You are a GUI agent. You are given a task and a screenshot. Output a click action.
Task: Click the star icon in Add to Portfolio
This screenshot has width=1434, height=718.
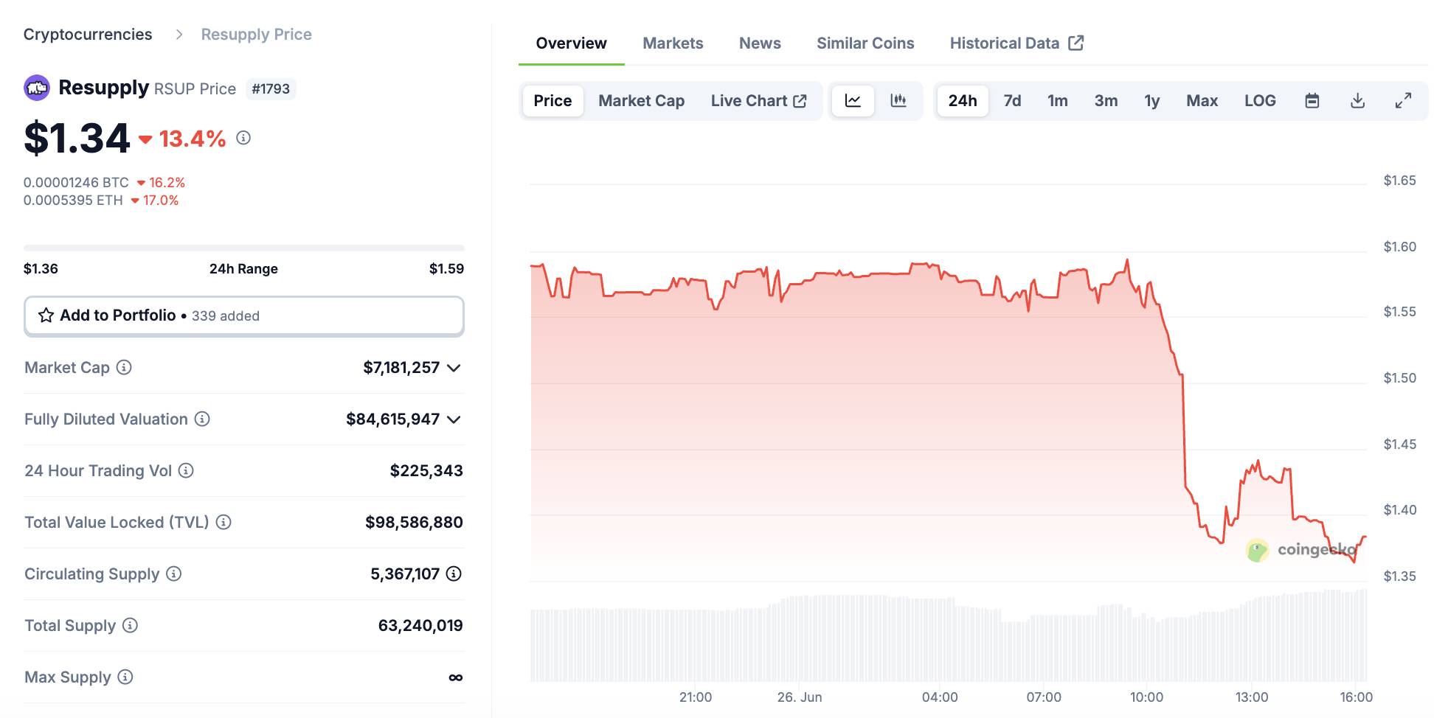coord(46,316)
